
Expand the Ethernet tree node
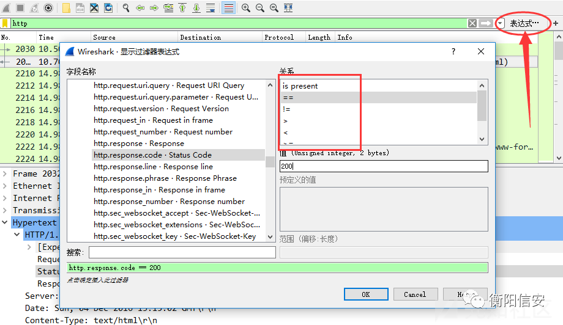[5, 186]
